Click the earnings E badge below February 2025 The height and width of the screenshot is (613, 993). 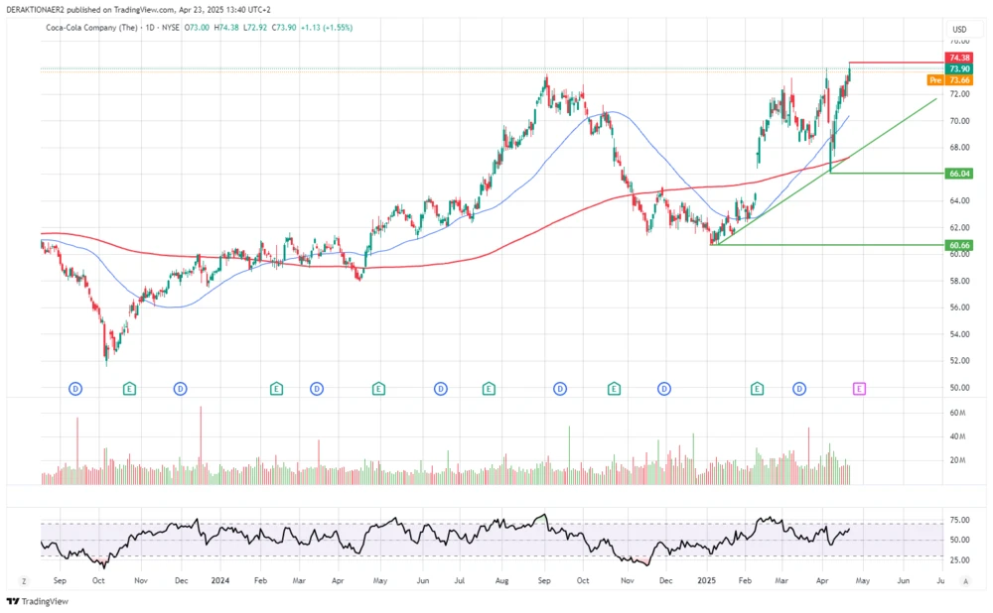(x=756, y=389)
